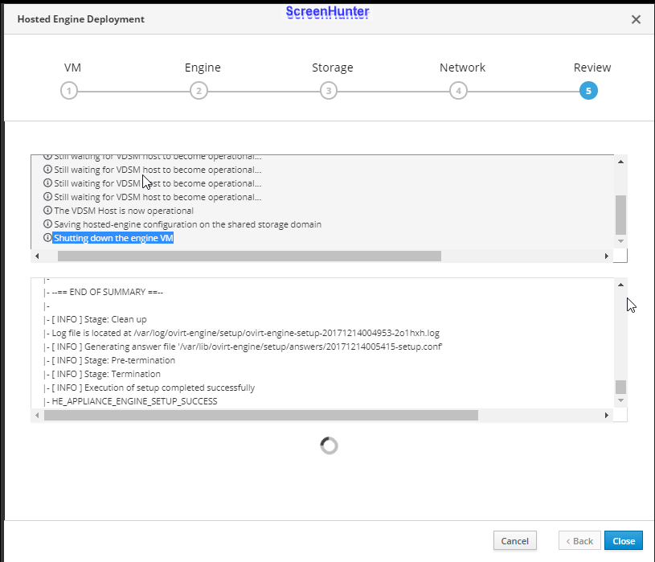This screenshot has height=562, width=655.
Task: Click wizard step 2 Engine circle
Action: click(x=199, y=91)
